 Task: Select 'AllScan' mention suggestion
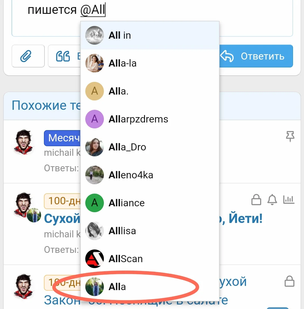point(150,259)
